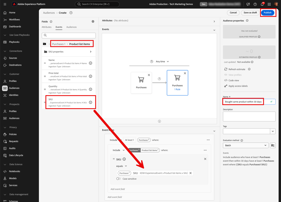Collapse the Data Science sidebar section

(5, 164)
